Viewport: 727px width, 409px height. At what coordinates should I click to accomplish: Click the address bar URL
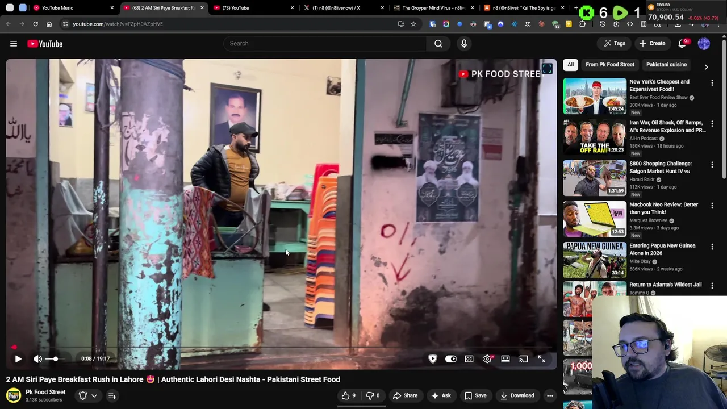(x=118, y=24)
